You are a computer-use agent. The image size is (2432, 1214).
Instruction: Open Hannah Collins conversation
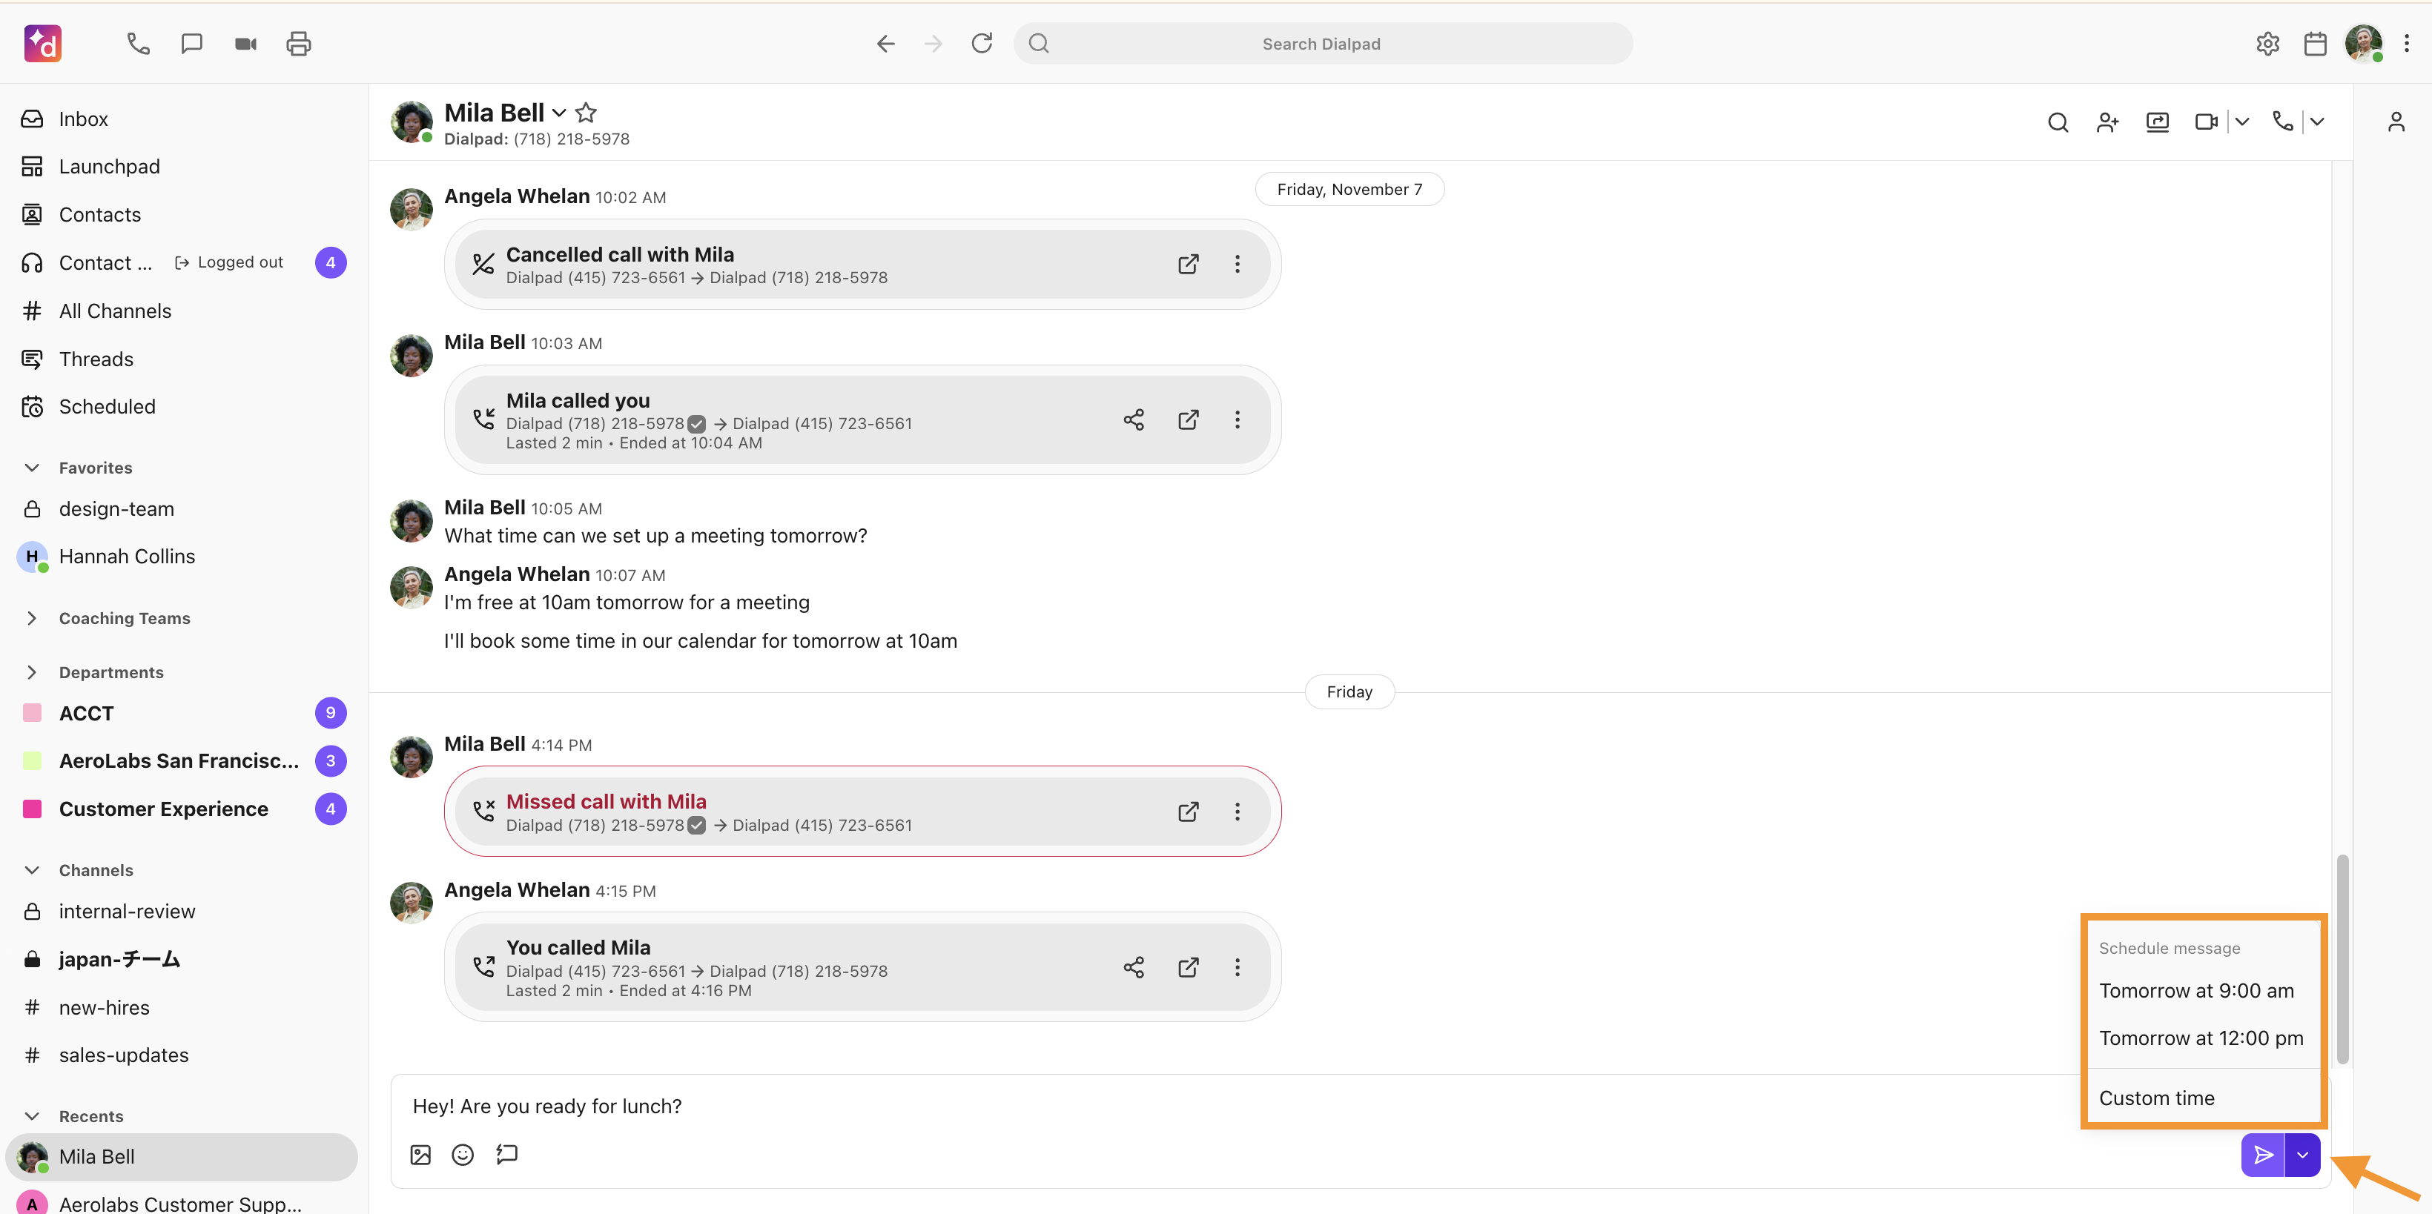pos(182,556)
